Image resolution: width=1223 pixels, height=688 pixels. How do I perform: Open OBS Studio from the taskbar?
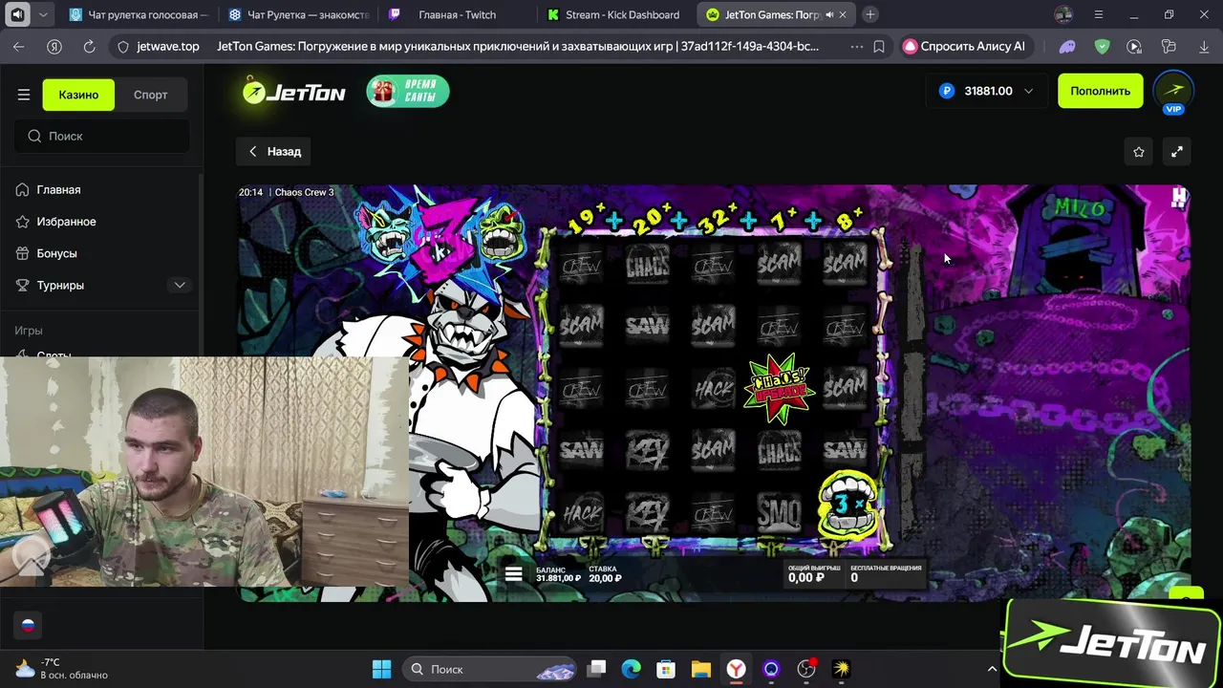pyautogui.click(x=806, y=669)
